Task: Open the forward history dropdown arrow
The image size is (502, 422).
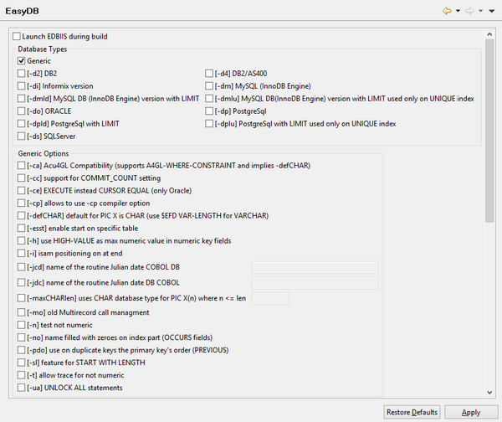Action: click(479, 12)
